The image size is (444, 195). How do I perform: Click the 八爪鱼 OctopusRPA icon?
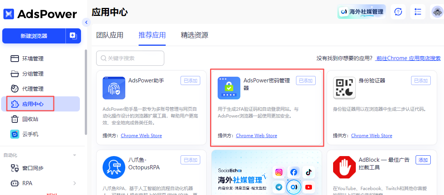tap(114, 167)
